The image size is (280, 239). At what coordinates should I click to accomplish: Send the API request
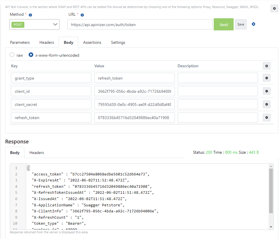(224, 25)
